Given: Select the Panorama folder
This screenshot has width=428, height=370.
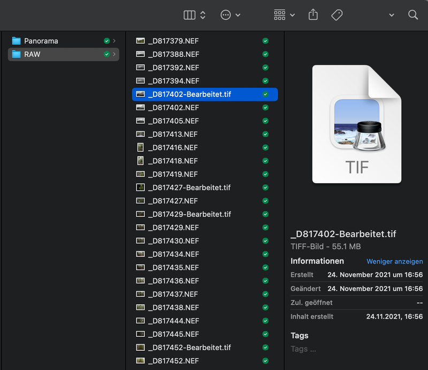Looking at the screenshot, I should click(41, 41).
